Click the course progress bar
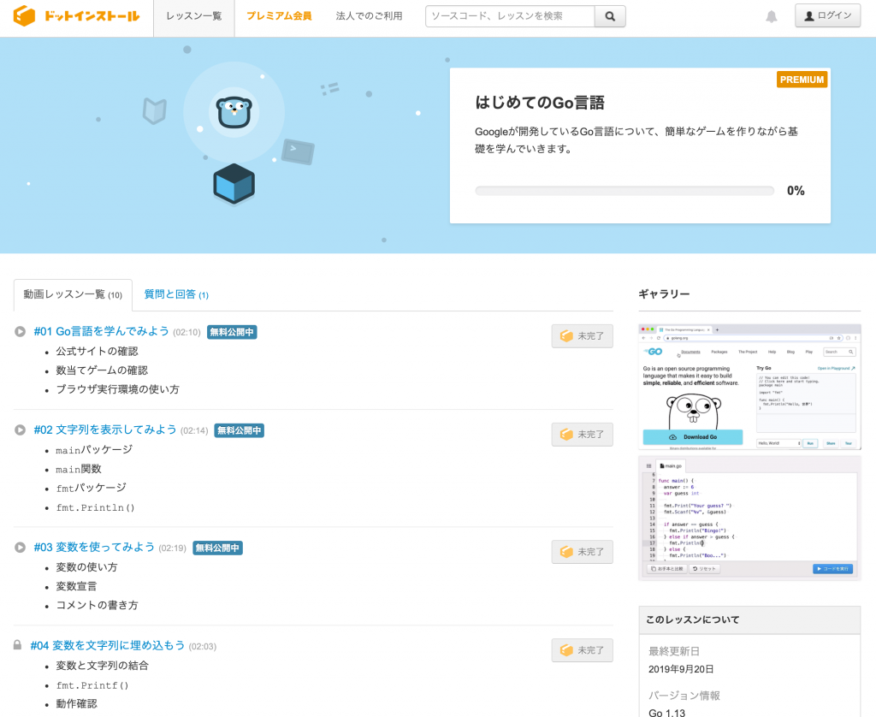The width and height of the screenshot is (876, 717). click(x=624, y=191)
